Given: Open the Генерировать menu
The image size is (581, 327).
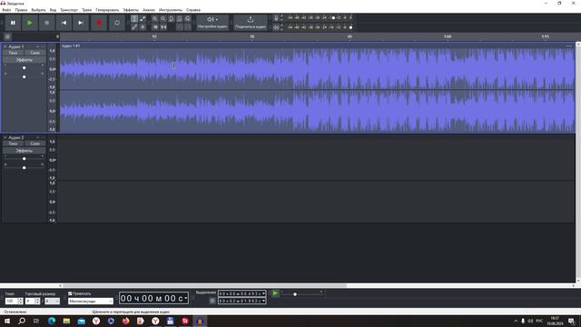Looking at the screenshot, I should (x=107, y=10).
